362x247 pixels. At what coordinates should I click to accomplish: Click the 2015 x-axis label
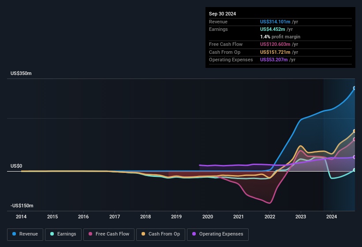point(52,217)
